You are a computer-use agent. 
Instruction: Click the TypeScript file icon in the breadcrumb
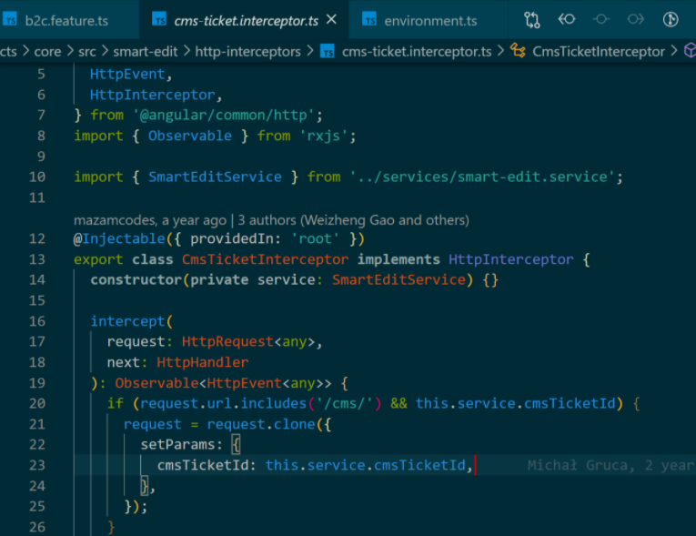click(328, 52)
